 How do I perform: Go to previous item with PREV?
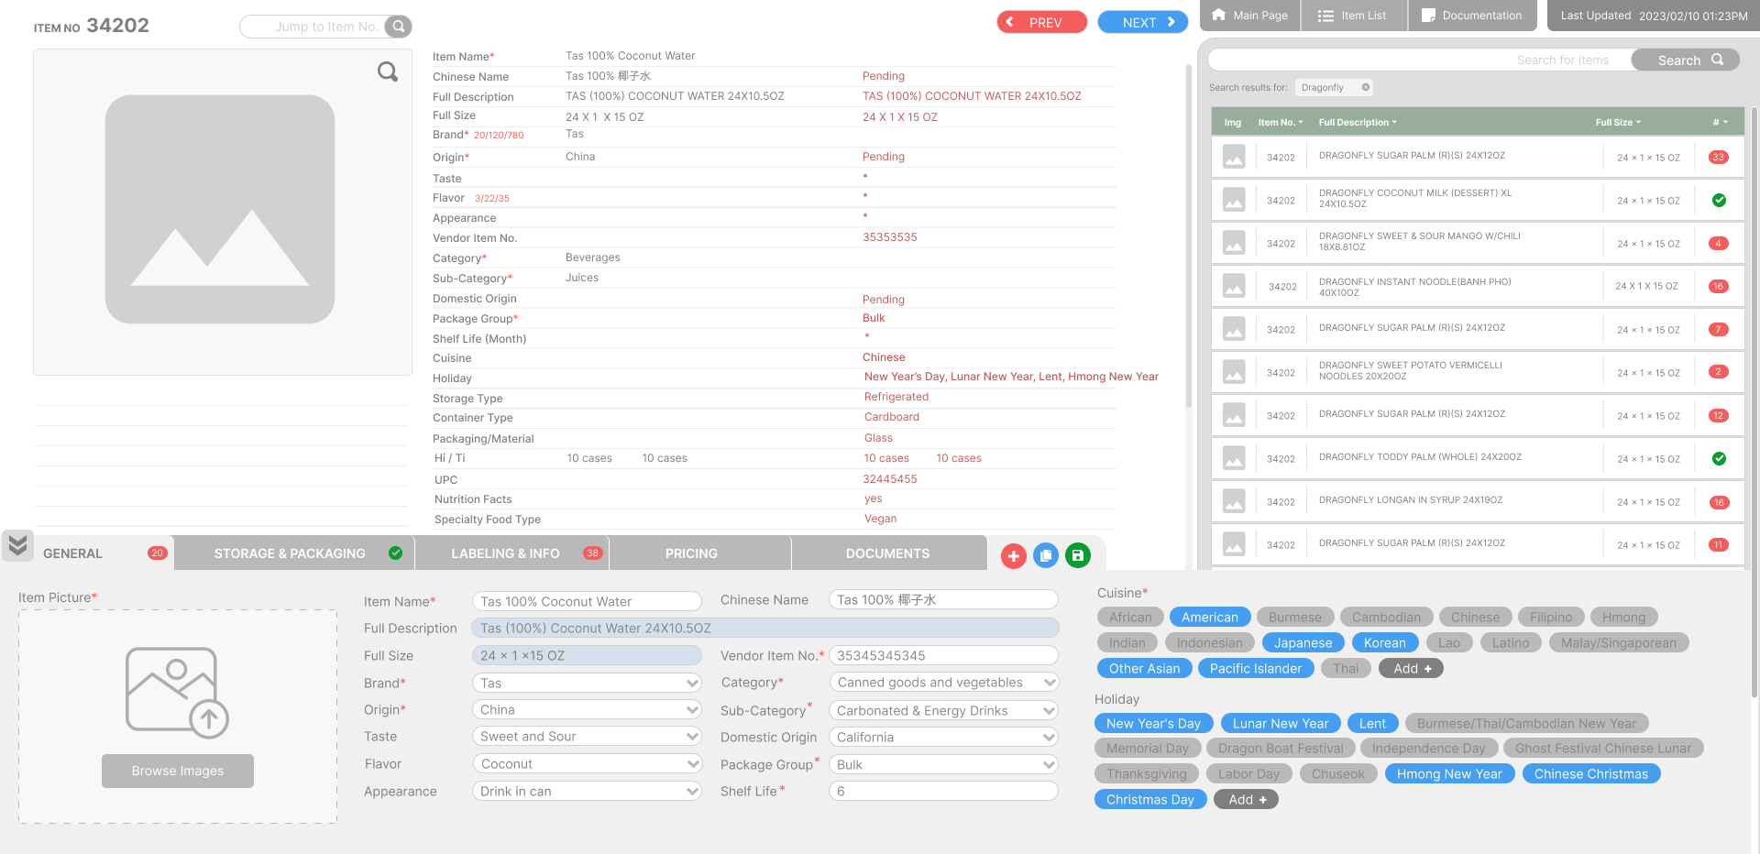[x=1042, y=22]
